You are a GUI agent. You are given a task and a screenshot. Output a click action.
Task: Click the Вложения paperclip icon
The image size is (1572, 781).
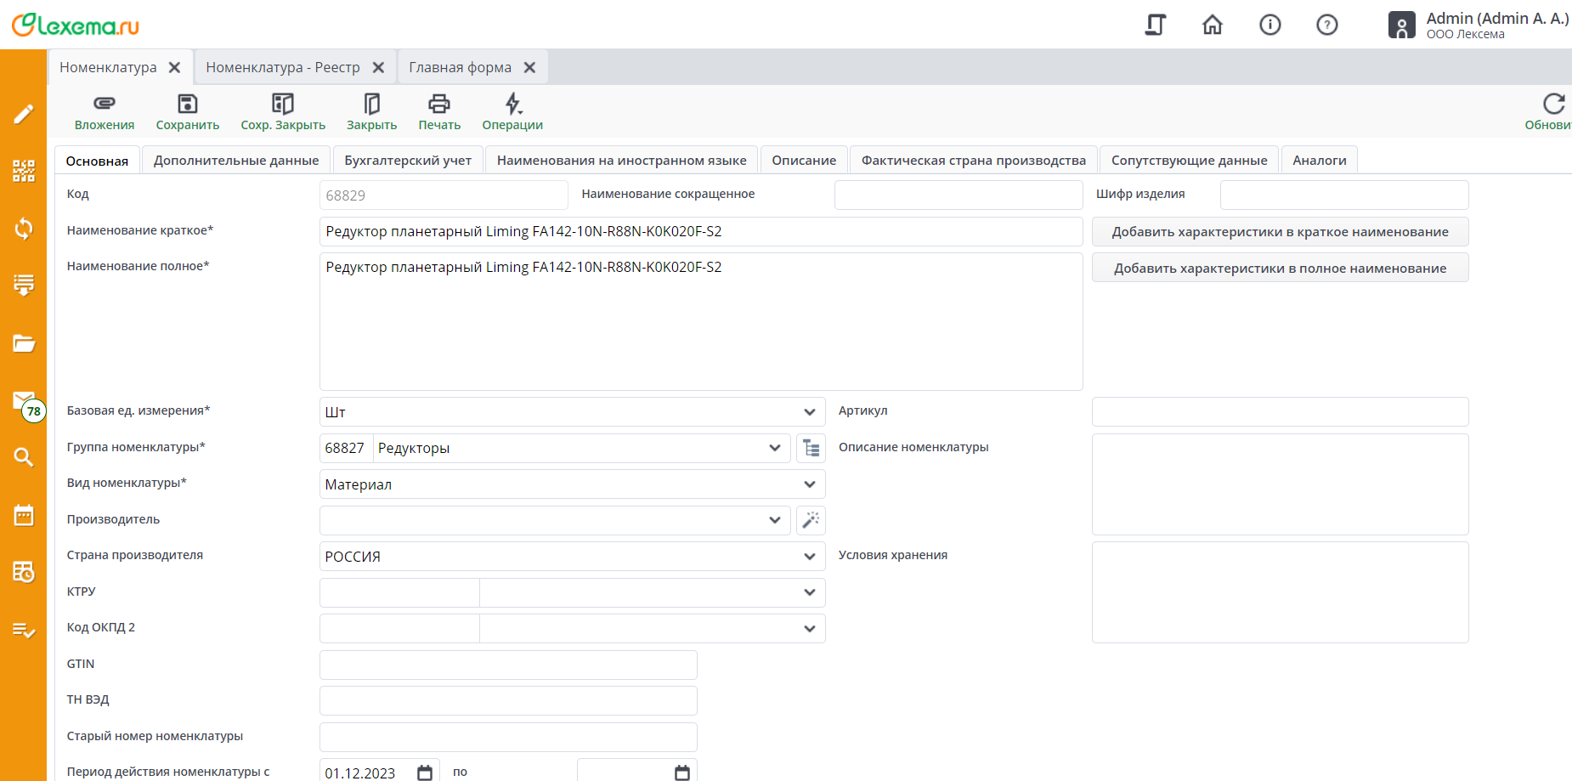[x=104, y=105]
